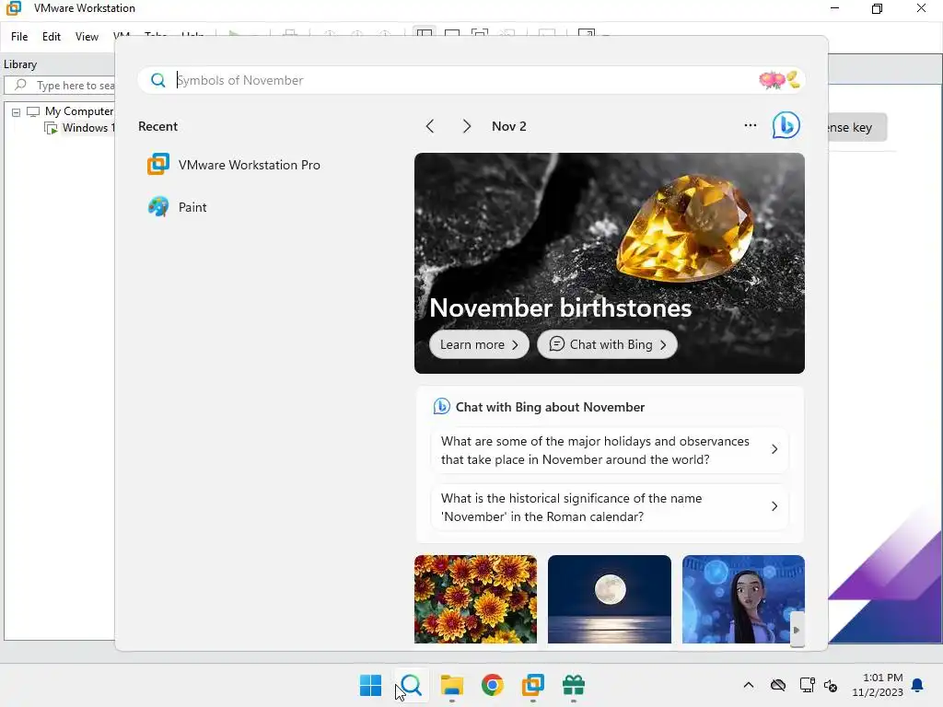Click the Learn more button
The height and width of the screenshot is (707, 943).
click(479, 344)
